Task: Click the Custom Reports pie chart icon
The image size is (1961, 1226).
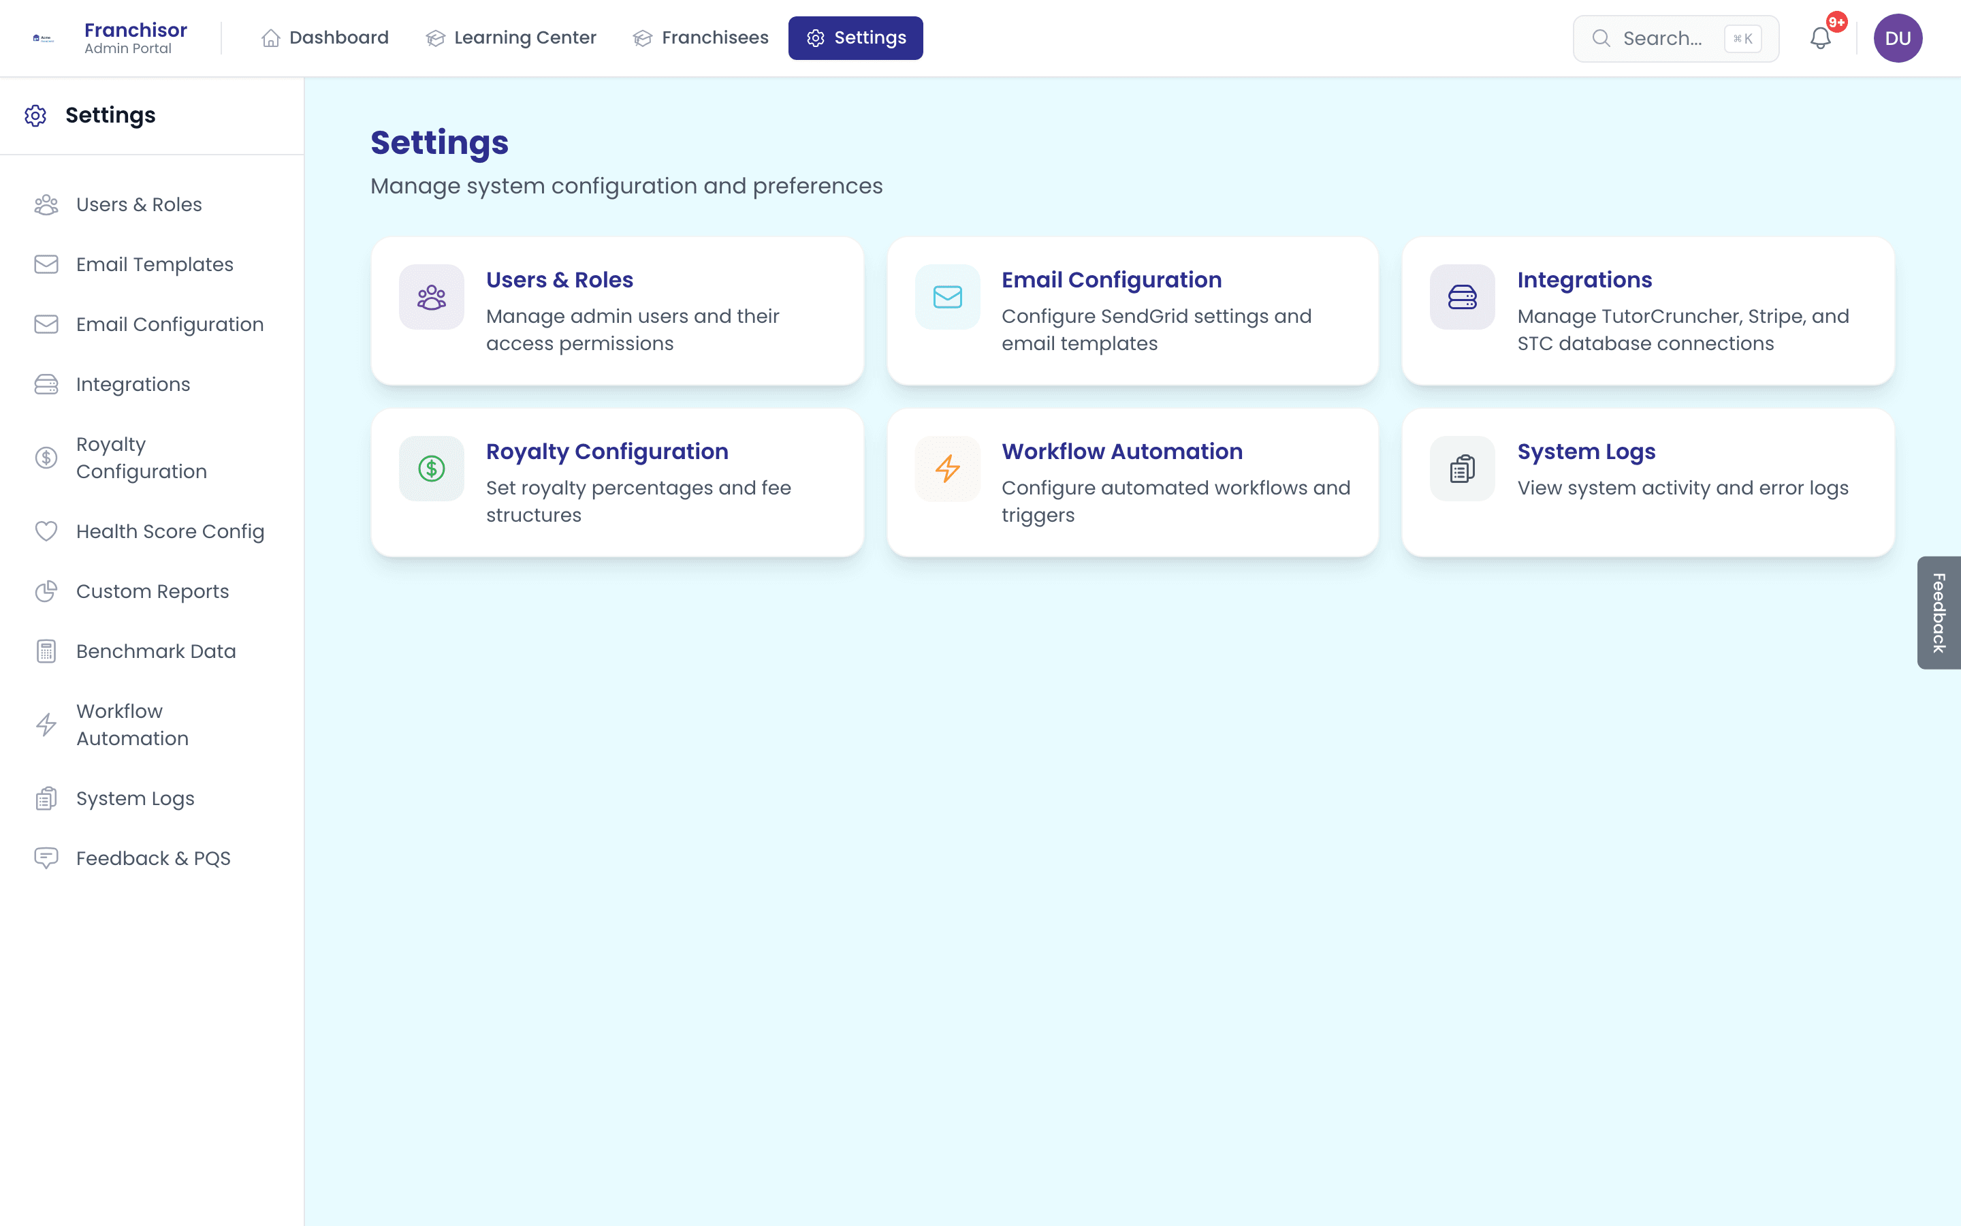Action: coord(46,591)
